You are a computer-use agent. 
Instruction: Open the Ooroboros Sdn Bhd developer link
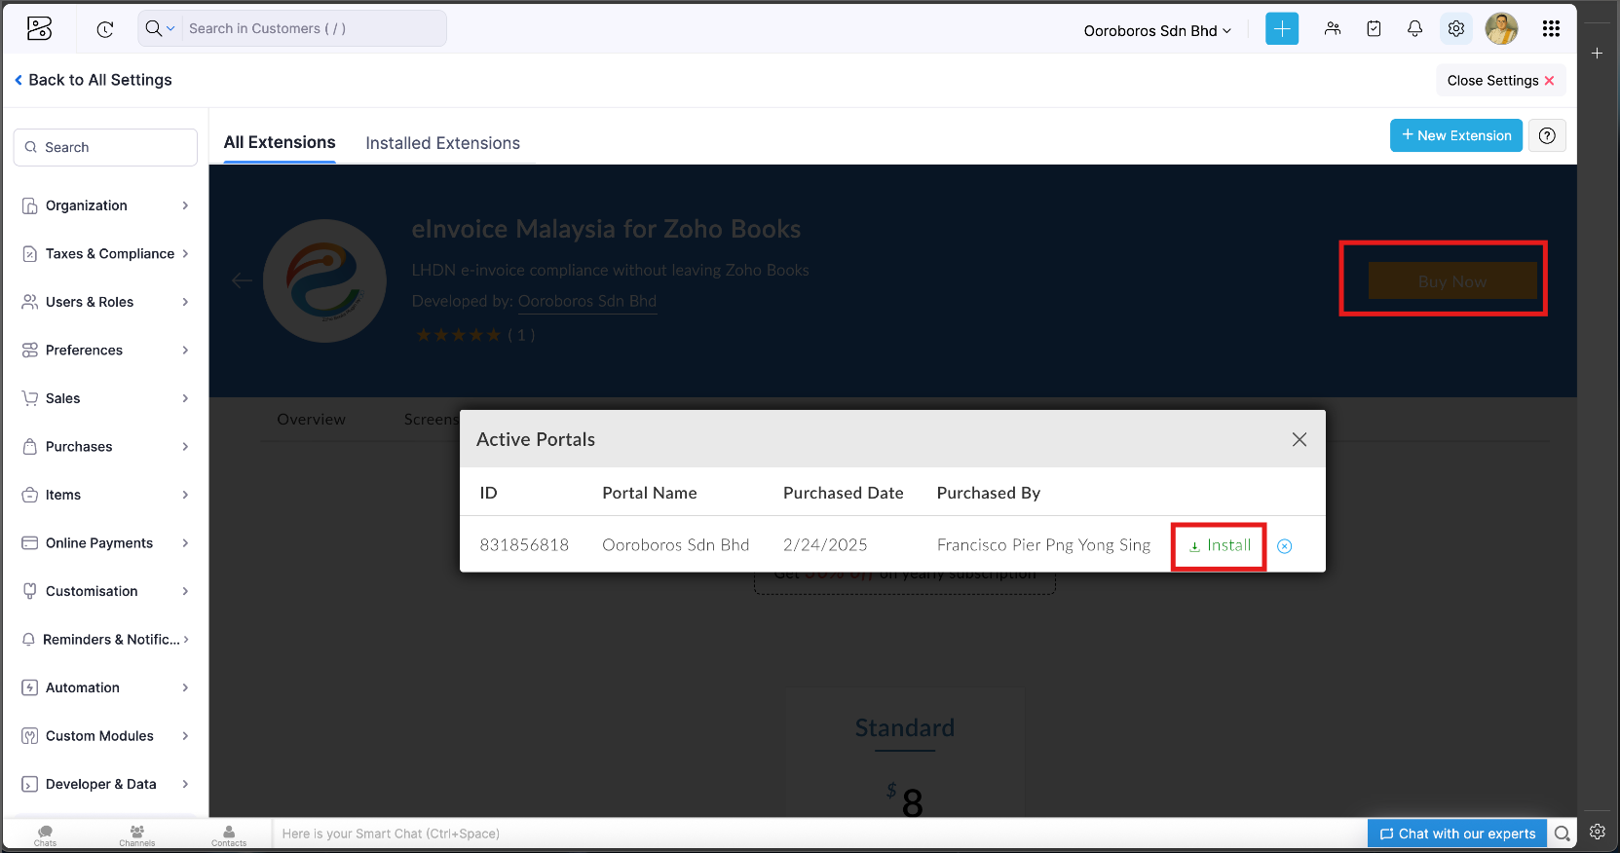[587, 301]
